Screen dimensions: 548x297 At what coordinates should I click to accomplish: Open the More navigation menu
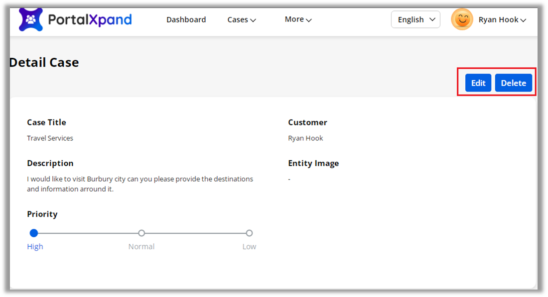coord(294,19)
